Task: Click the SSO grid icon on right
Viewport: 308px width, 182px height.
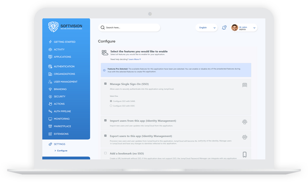Action: click(x=244, y=85)
